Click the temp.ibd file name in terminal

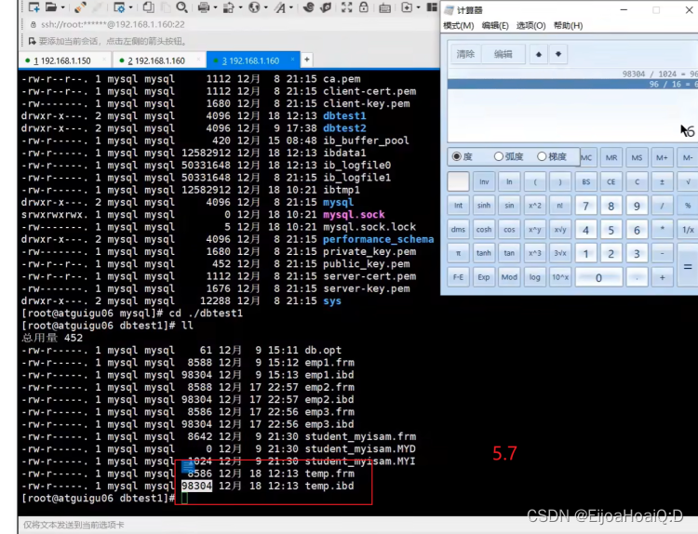(x=329, y=486)
